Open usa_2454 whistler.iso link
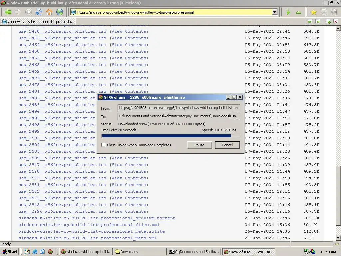This screenshot has width=341, height=256. pos(62,45)
